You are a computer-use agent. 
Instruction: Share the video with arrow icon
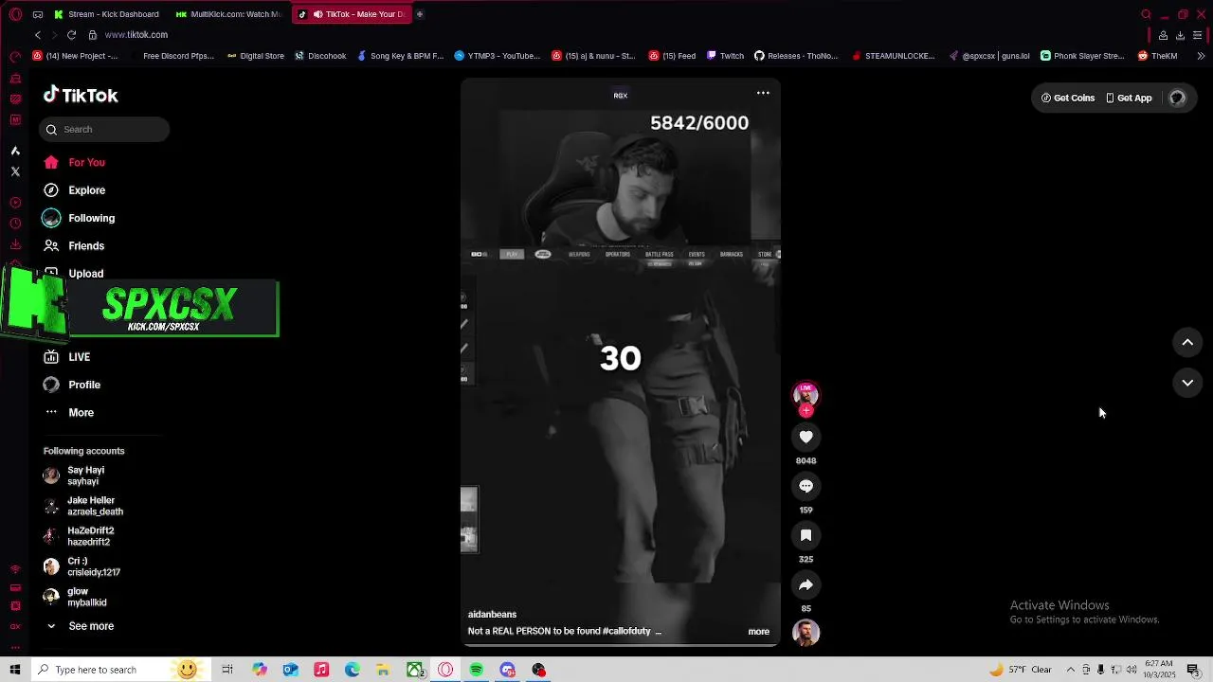(806, 584)
